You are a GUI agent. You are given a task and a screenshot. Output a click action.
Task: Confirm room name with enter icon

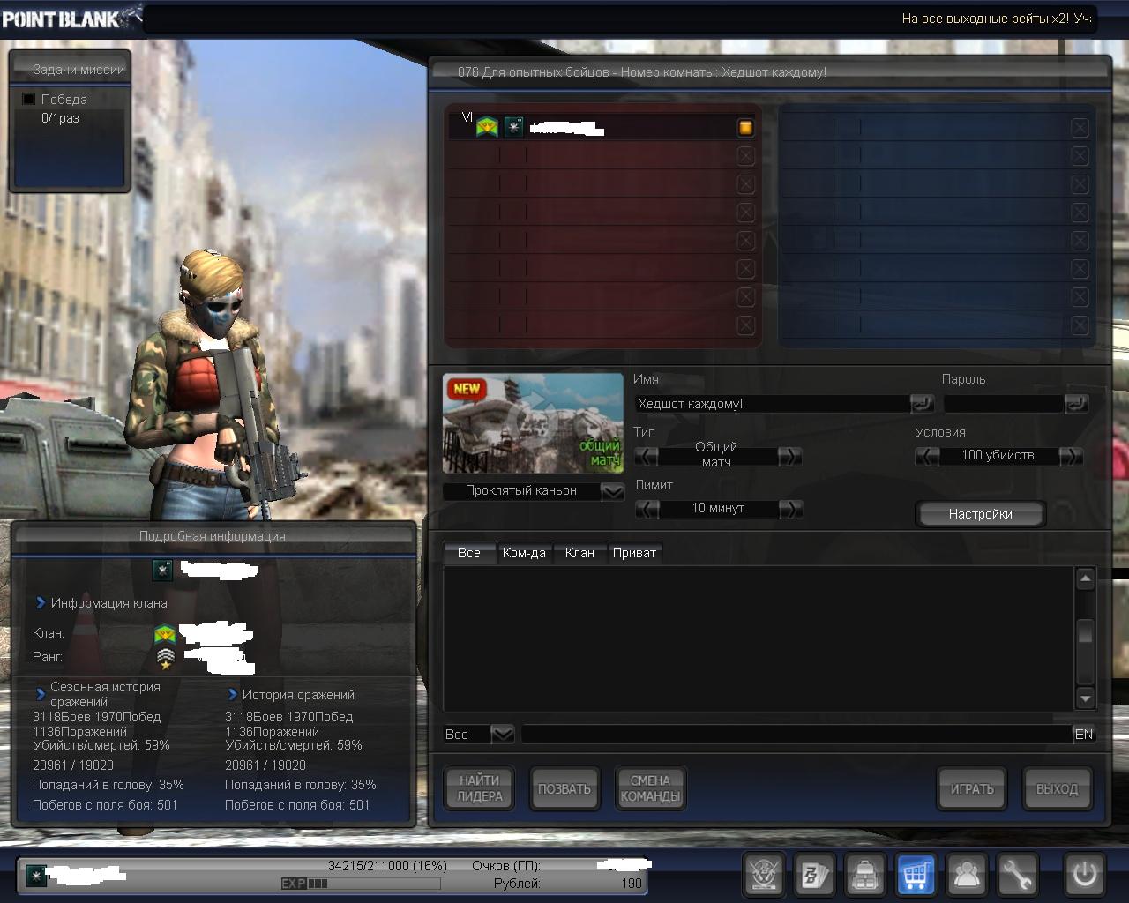(x=922, y=404)
